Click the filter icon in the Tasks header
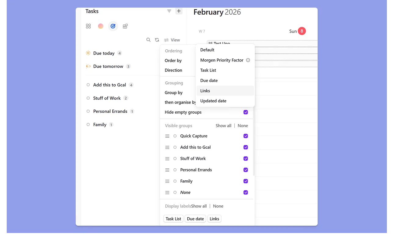The width and height of the screenshot is (393, 240). click(169, 11)
